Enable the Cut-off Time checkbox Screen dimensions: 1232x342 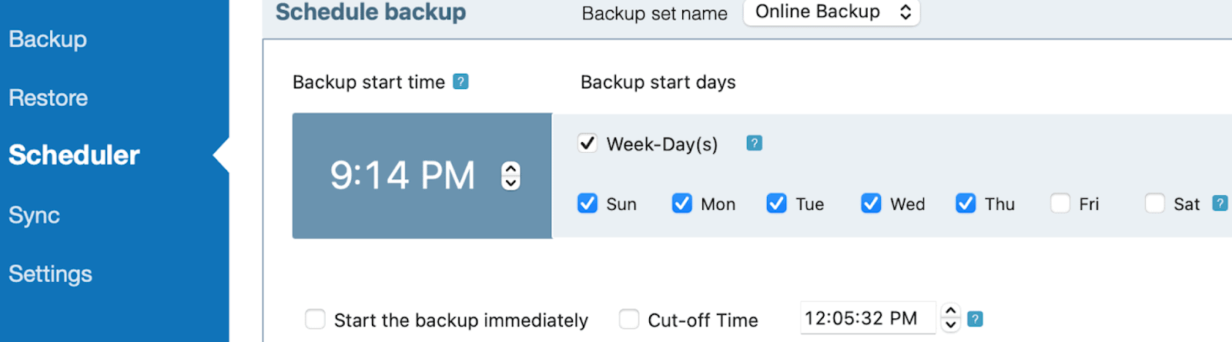coord(629,319)
